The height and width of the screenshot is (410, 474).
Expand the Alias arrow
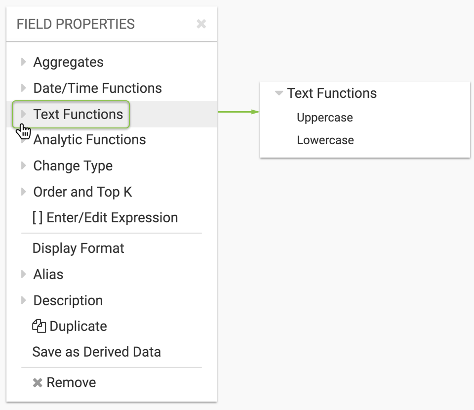[23, 274]
